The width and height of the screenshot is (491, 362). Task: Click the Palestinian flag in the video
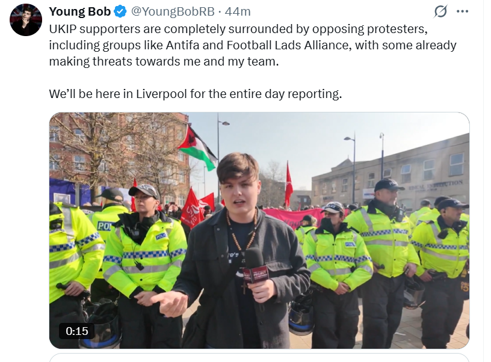coord(196,146)
